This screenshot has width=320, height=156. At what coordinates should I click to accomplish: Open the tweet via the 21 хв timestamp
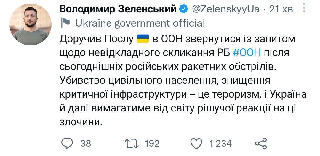281,9
